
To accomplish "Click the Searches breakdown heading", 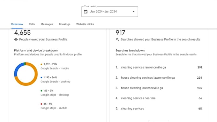I will pyautogui.click(x=130, y=50).
